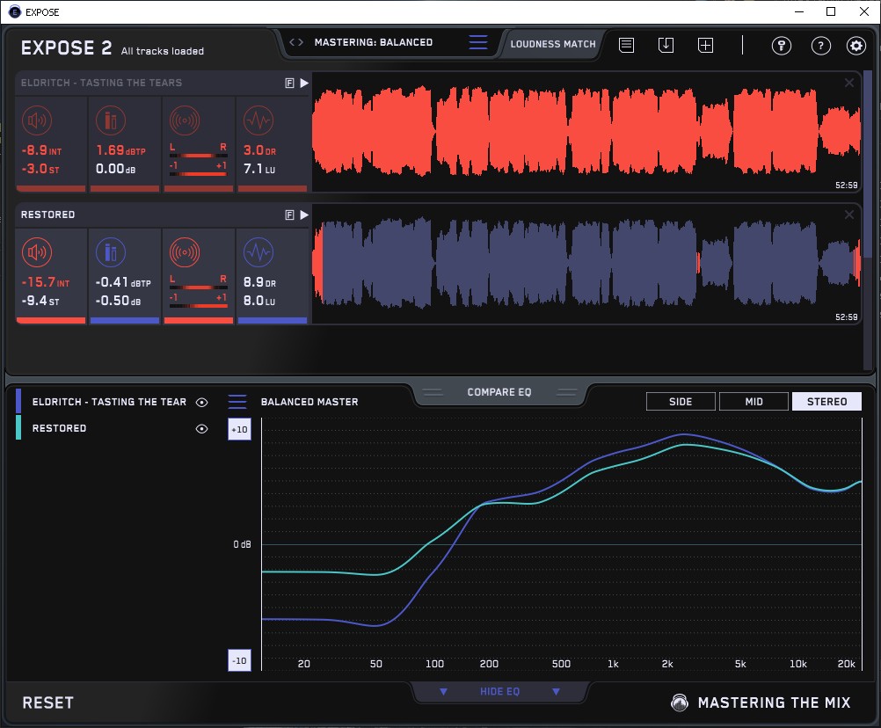
Task: Play the Restored track
Action: (304, 215)
